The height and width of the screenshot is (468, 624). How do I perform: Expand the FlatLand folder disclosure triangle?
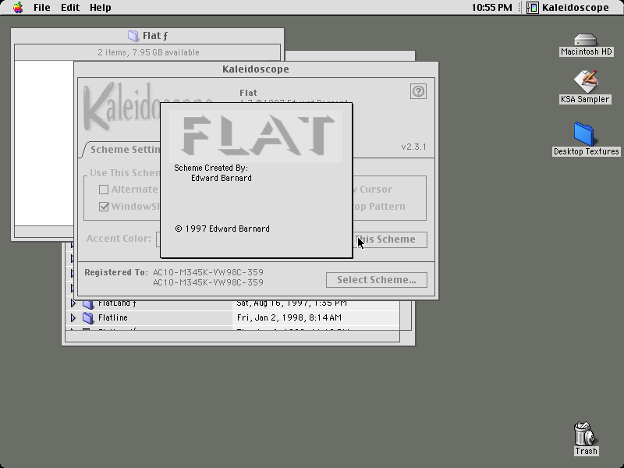73,303
